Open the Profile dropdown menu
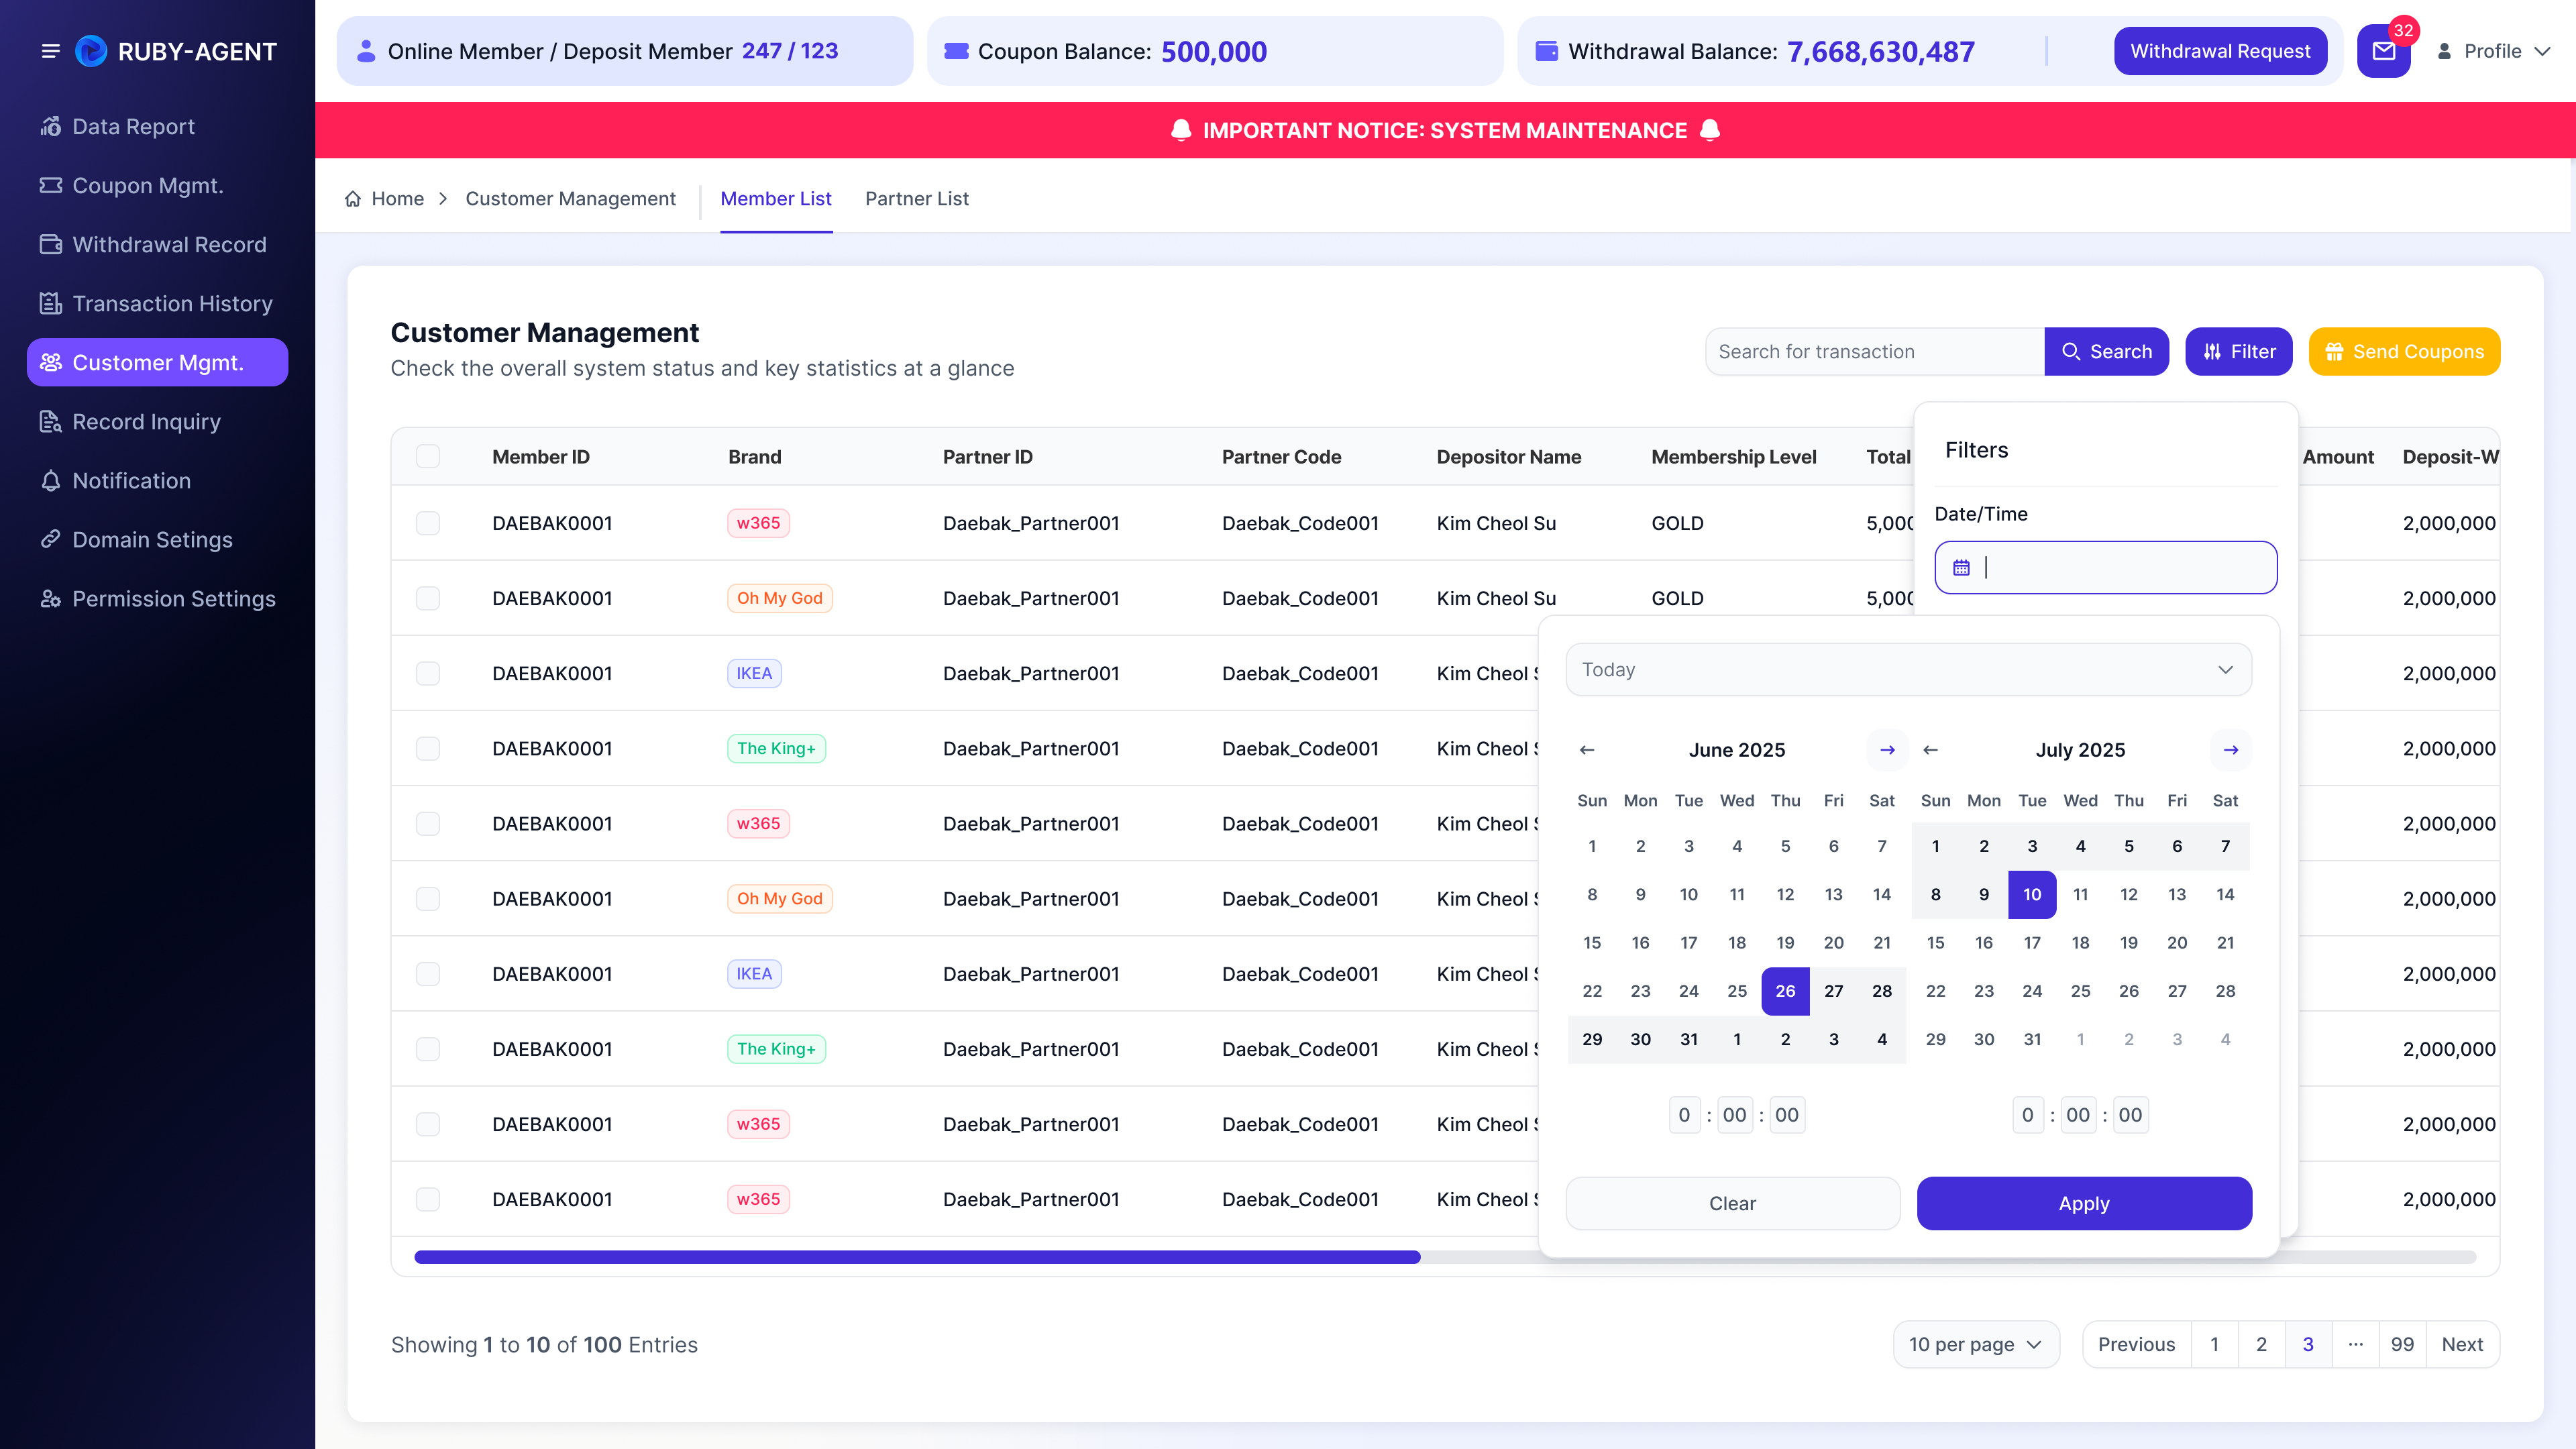Viewport: 2576px width, 1449px height. pos(2494,51)
